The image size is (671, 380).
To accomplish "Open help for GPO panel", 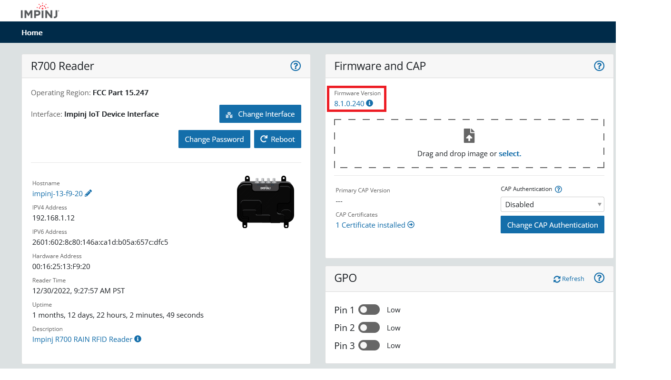I will 599,278.
